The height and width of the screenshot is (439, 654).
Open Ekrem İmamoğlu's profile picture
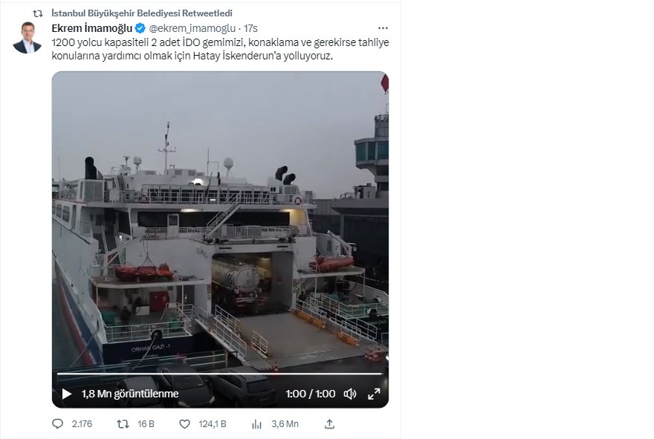[x=27, y=38]
